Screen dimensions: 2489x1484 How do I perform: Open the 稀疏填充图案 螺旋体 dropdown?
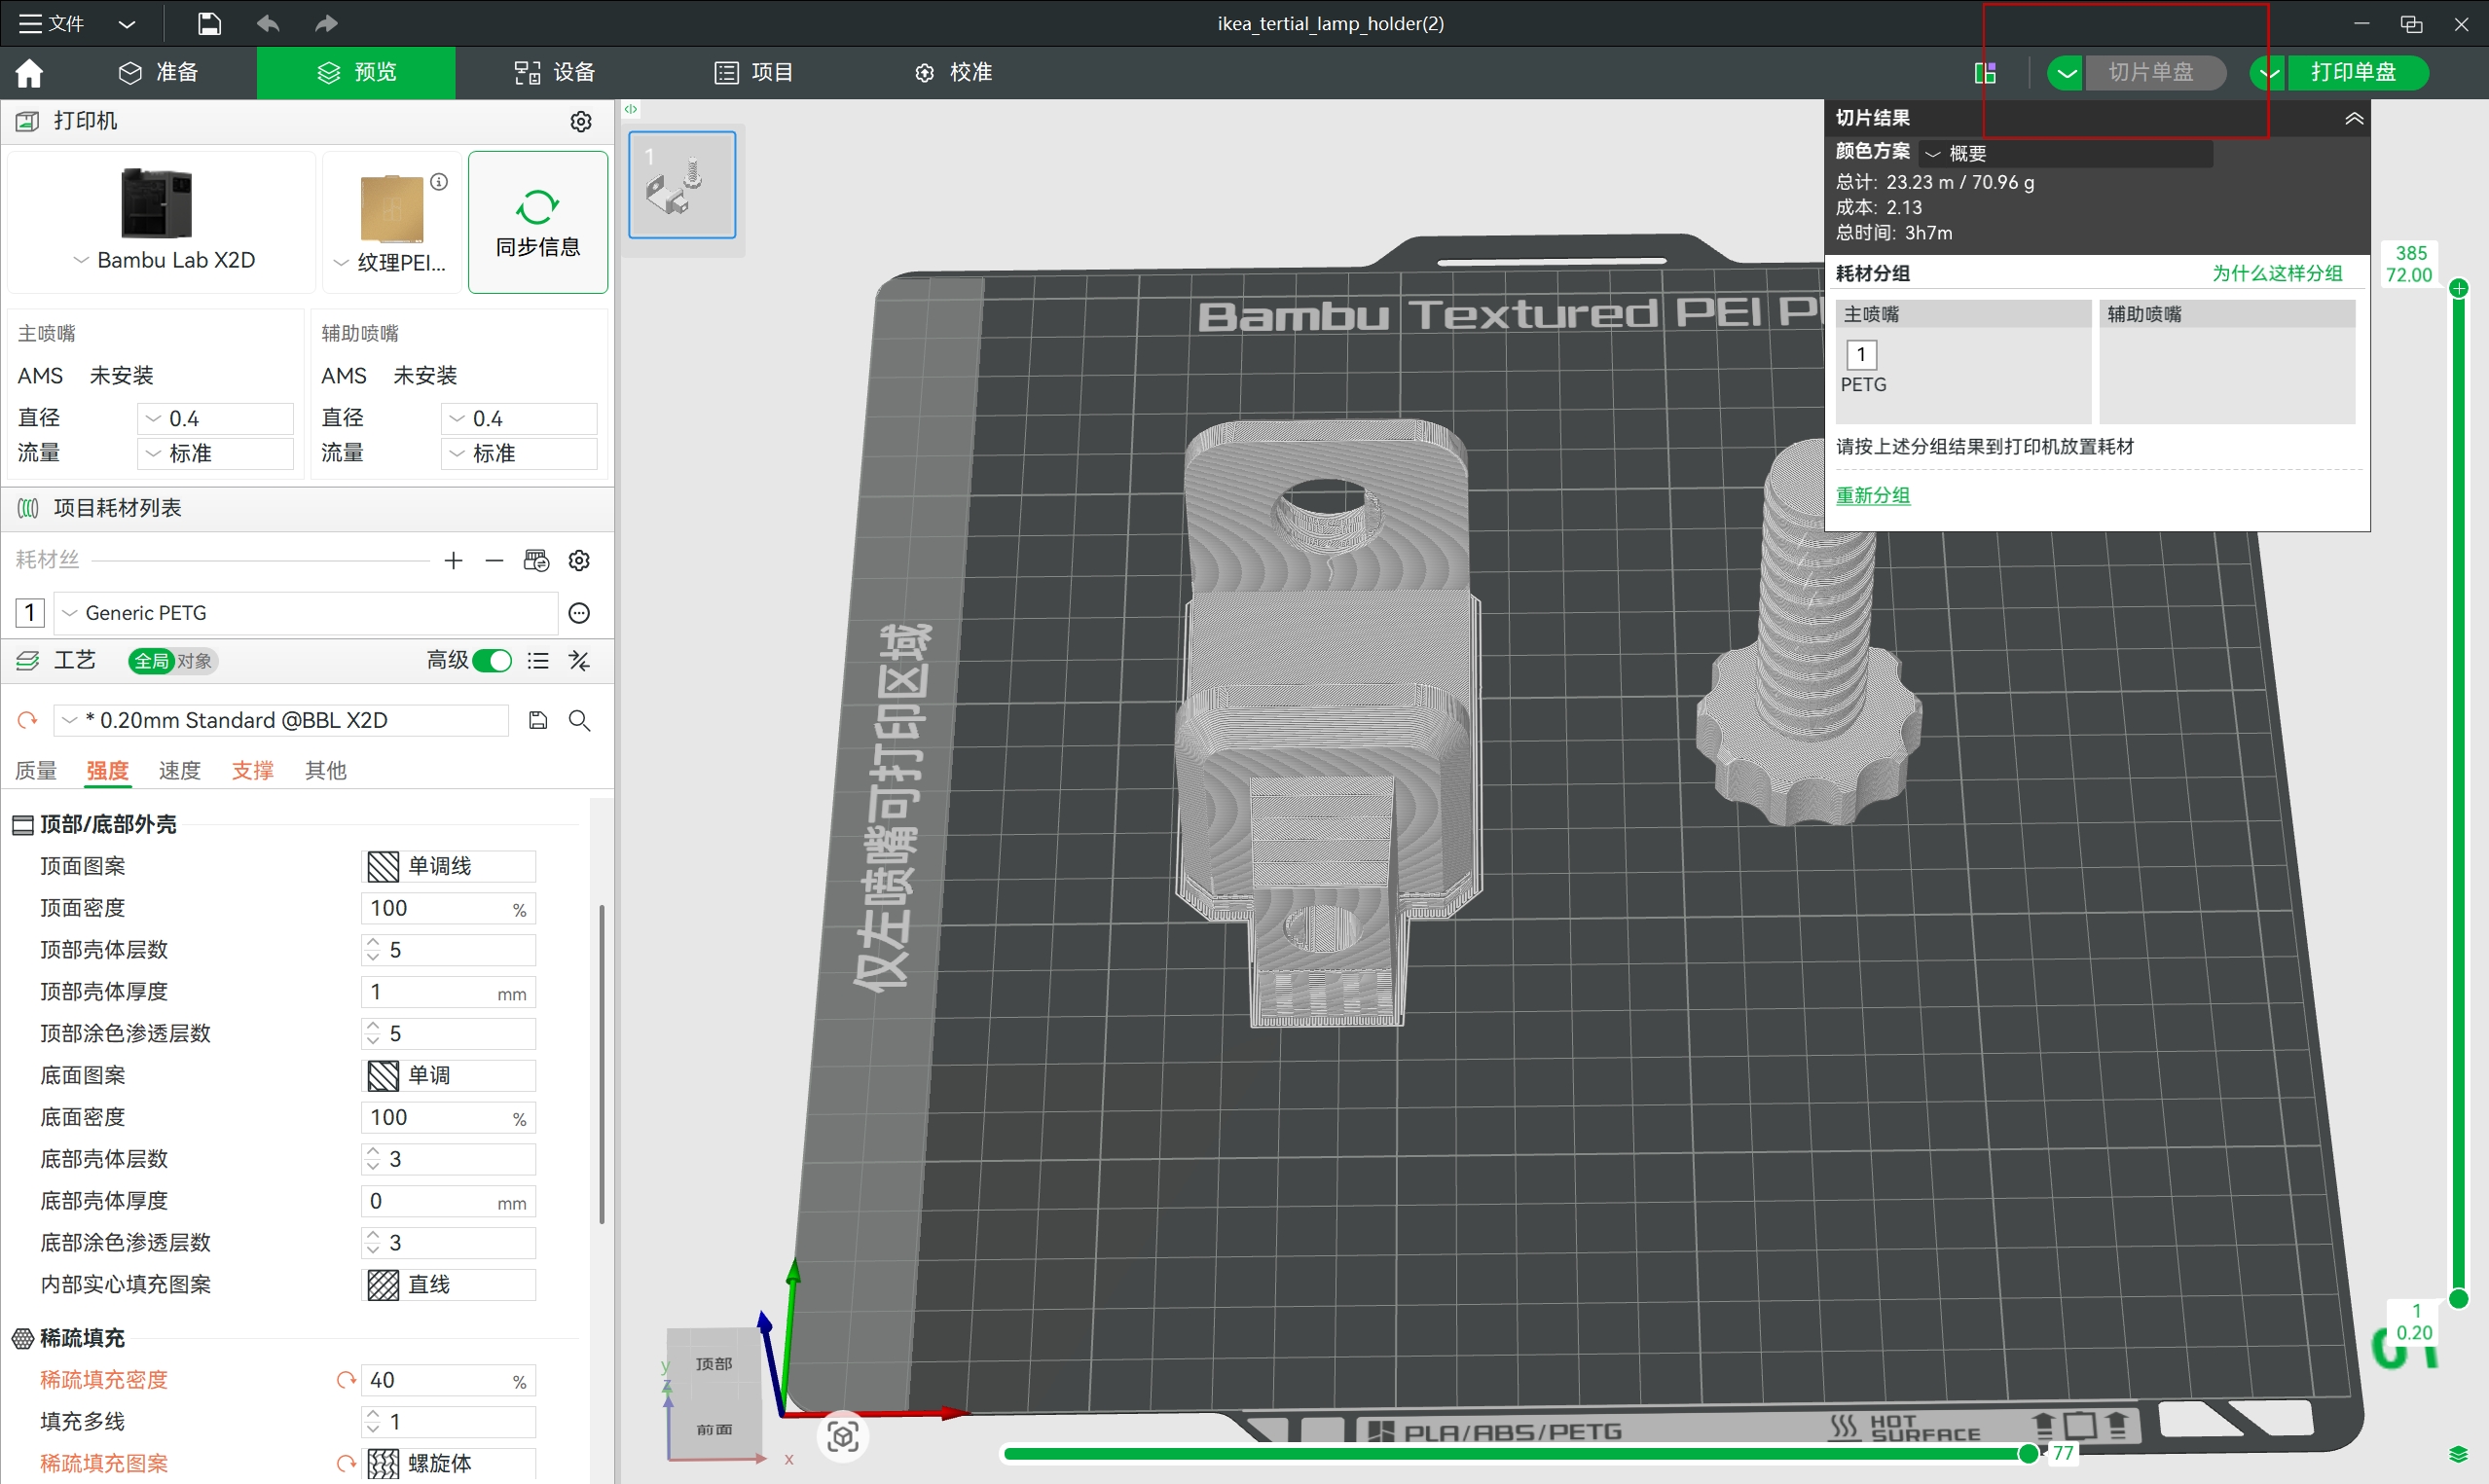tap(448, 1464)
